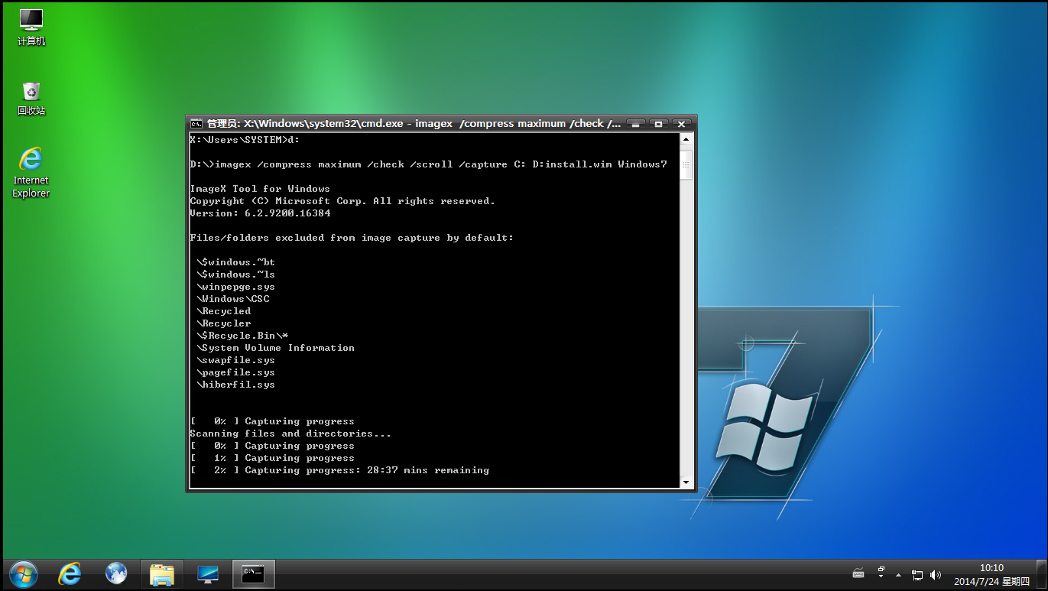Click 'Scanning files and directories...' line
This screenshot has width=1048, height=591.
(290, 434)
